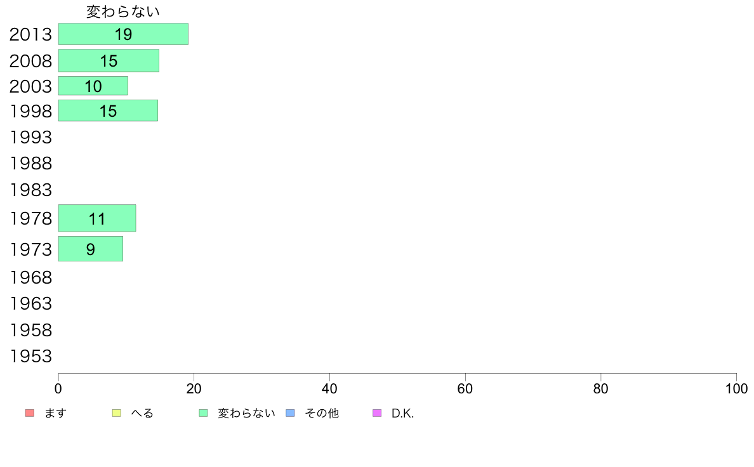The width and height of the screenshot is (754, 467).
Task: Click the 1993 year label
Action: point(30,138)
